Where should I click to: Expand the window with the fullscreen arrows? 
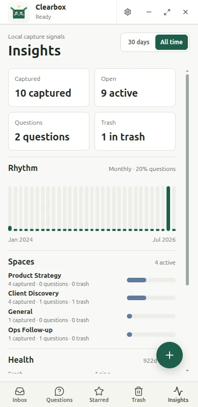pos(167,12)
